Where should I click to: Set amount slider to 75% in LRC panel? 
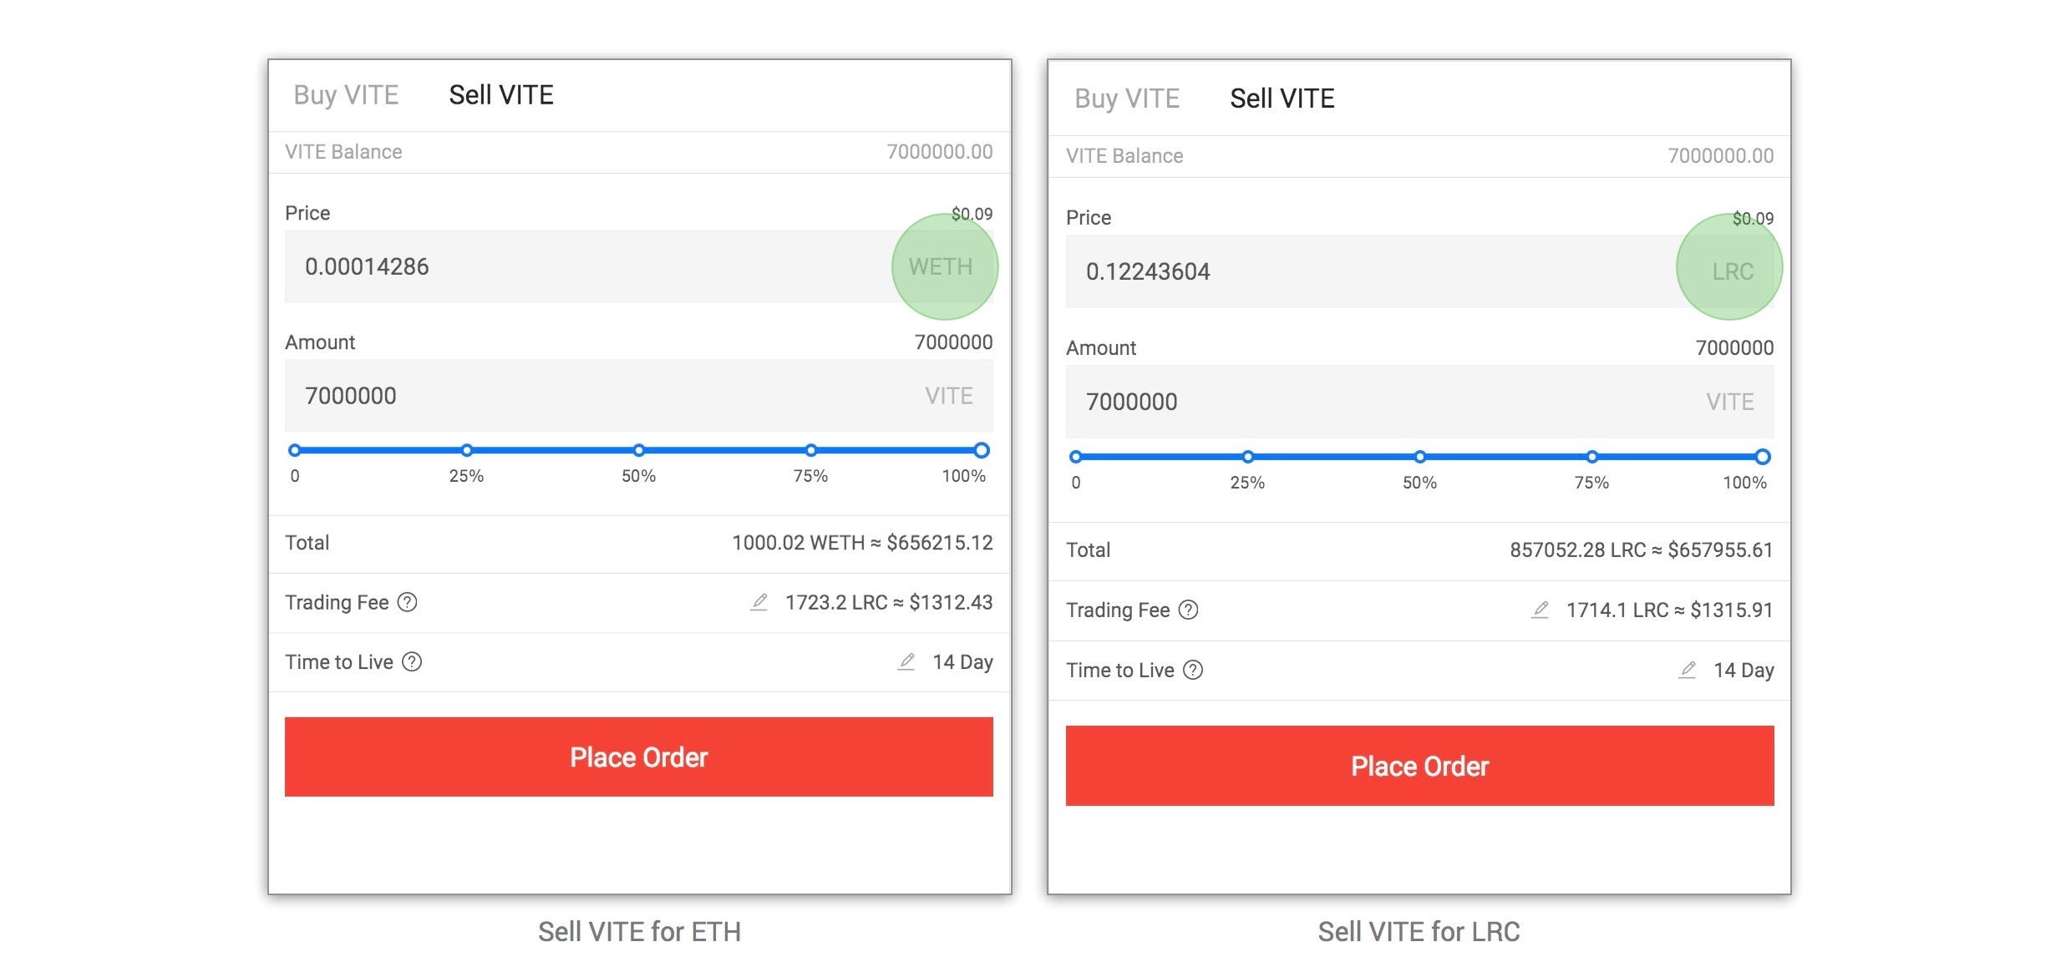click(x=1591, y=457)
